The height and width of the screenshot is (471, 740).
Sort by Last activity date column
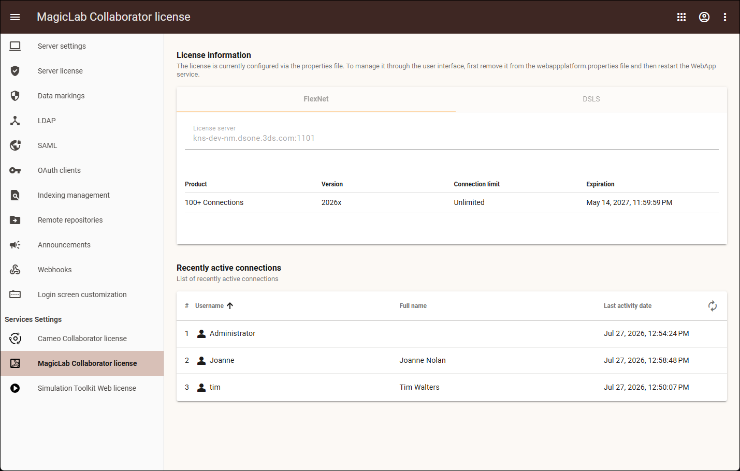pyautogui.click(x=628, y=306)
